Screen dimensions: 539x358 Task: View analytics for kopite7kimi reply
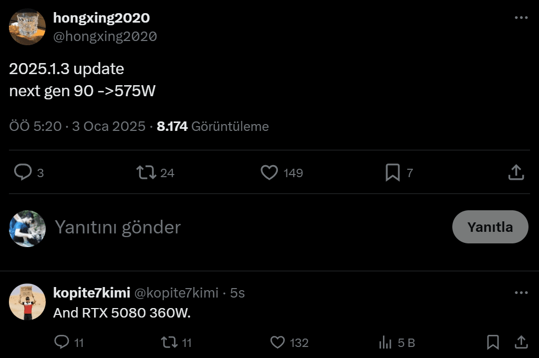tap(386, 343)
